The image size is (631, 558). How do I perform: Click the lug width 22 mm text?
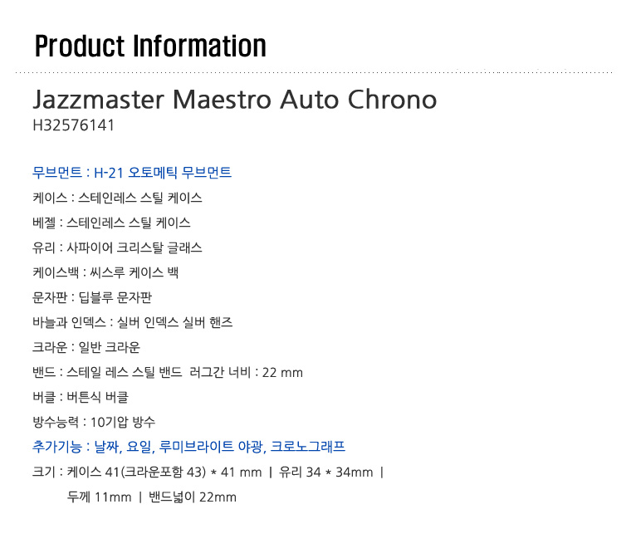point(246,372)
